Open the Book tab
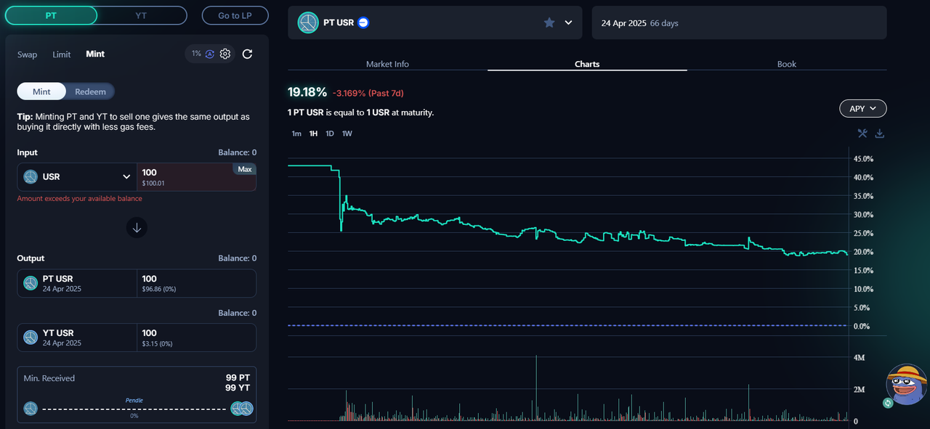The image size is (930, 429). point(786,64)
